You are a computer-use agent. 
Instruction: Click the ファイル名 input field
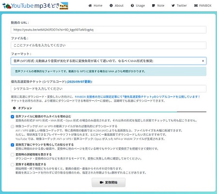point(108,45)
